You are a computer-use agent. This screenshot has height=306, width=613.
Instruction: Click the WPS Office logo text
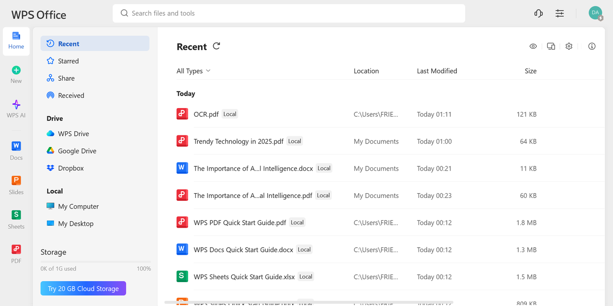(x=39, y=14)
